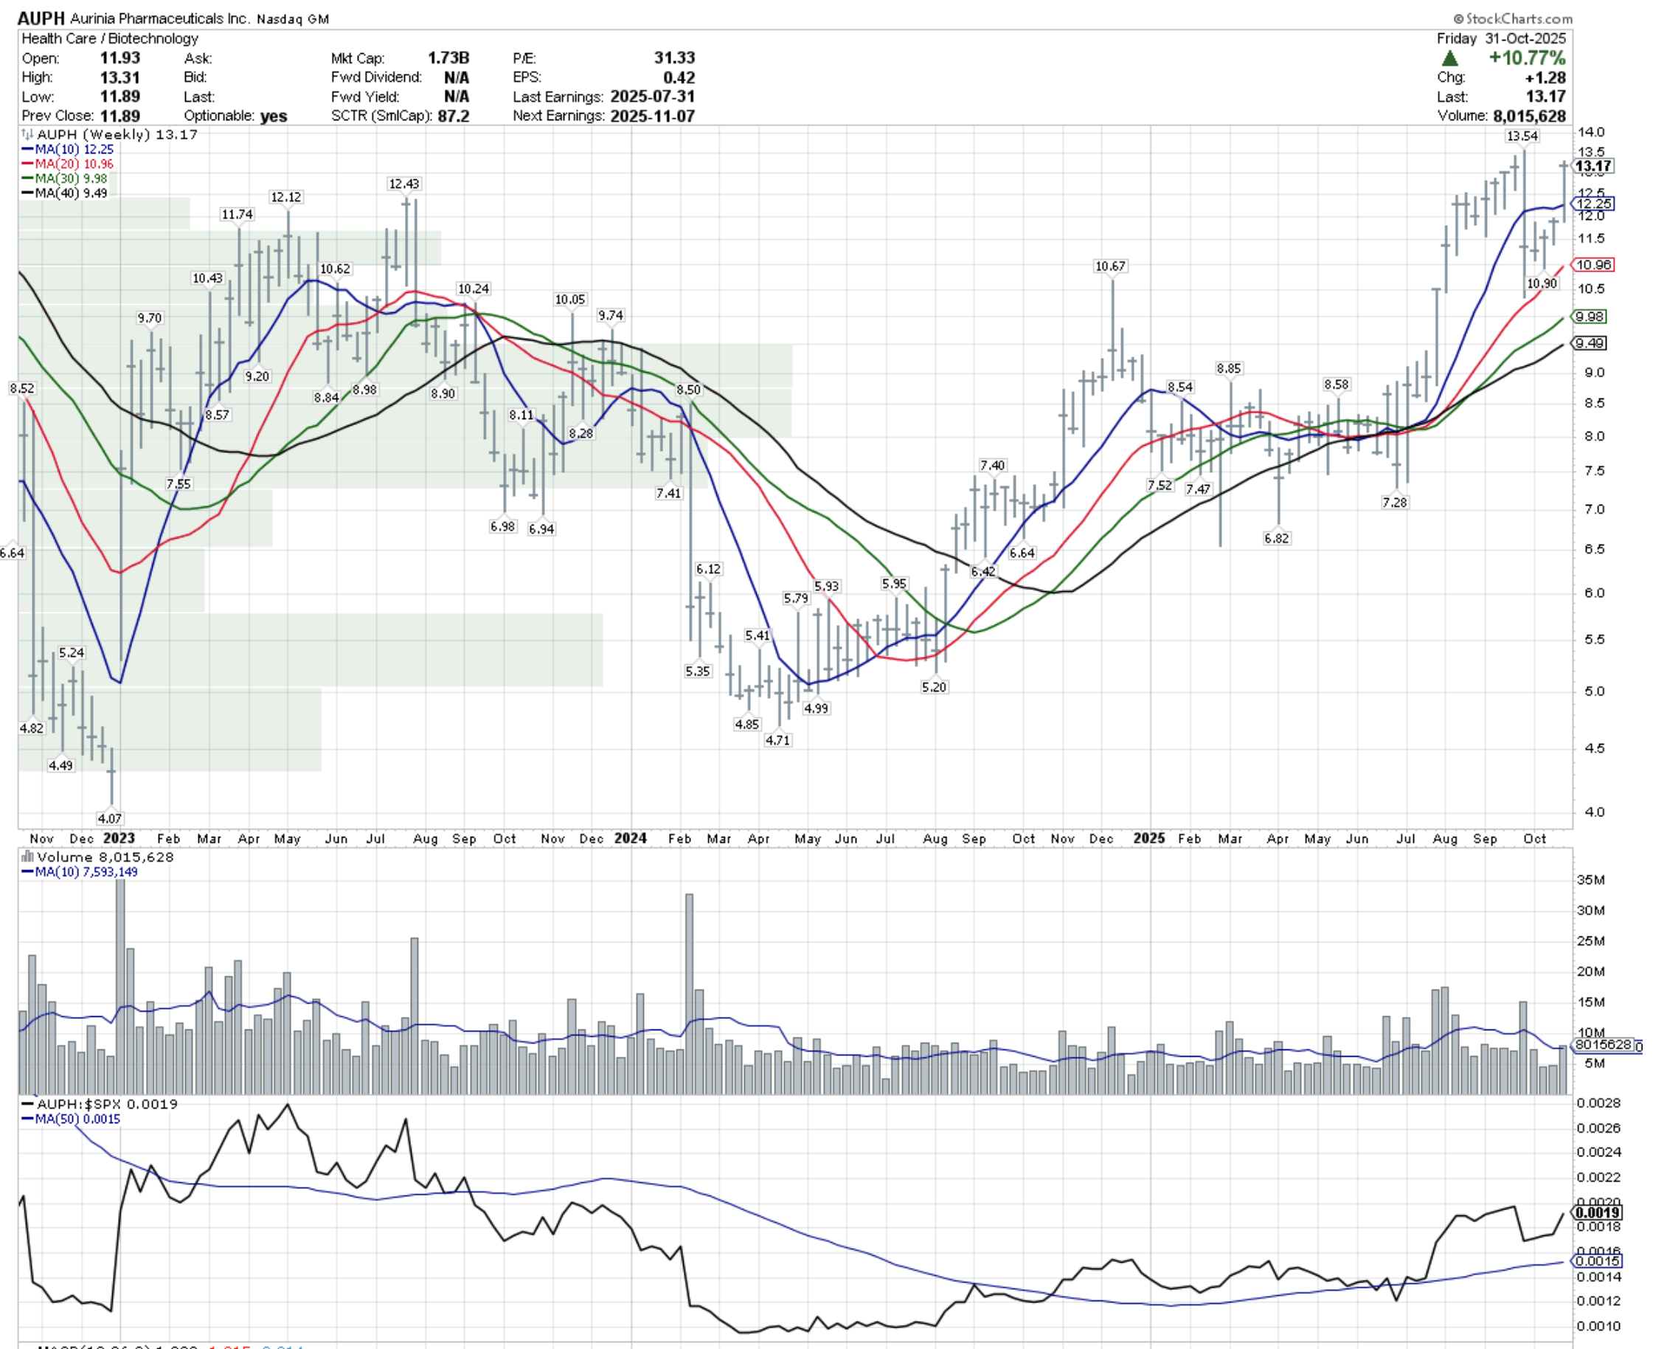Click the volume bars icon beside Volume label
Viewport: 1667px width, 1349px height.
click(27, 857)
